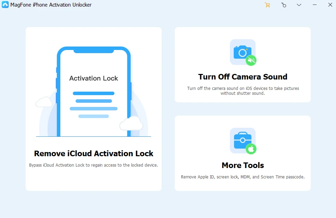Click the camera icon for Turn Off Camera Sound
Screen dimensions: 336x218
point(242,52)
